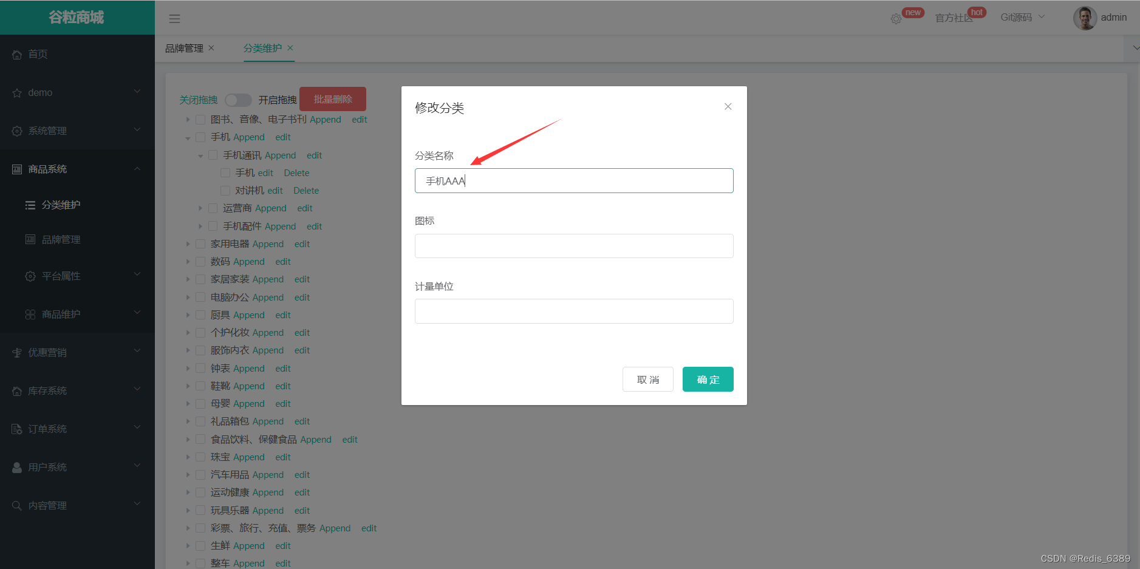Open the tabs dropdown arrow at right edge
The image size is (1140, 569).
pyautogui.click(x=1136, y=47)
